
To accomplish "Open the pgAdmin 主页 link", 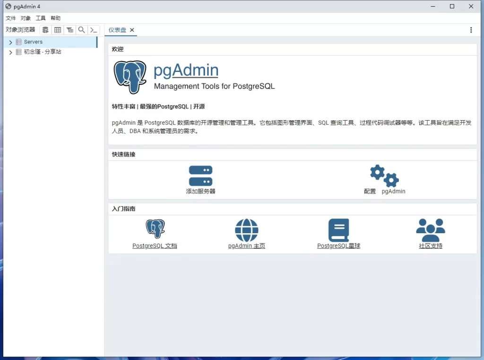I will point(247,246).
